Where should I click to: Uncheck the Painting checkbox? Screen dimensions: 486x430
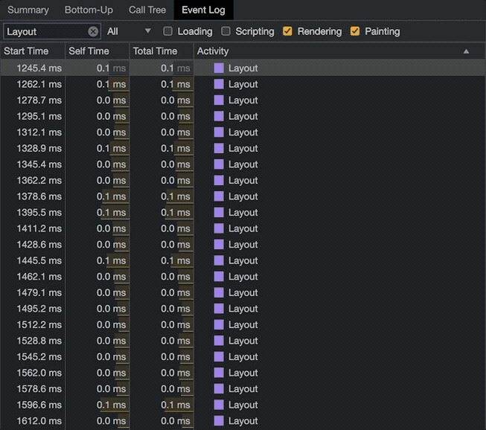point(355,31)
